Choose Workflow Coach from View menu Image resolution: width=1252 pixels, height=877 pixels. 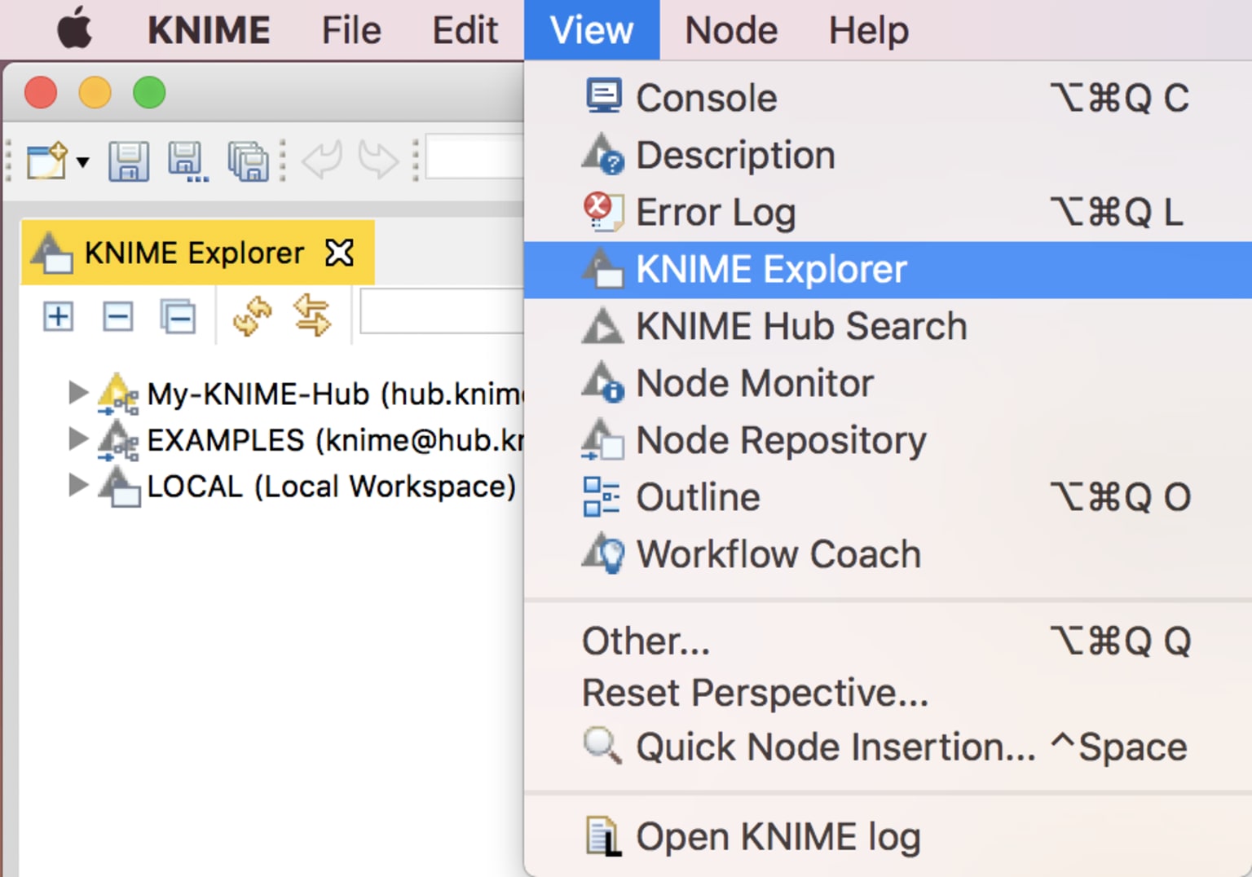pyautogui.click(x=888, y=554)
